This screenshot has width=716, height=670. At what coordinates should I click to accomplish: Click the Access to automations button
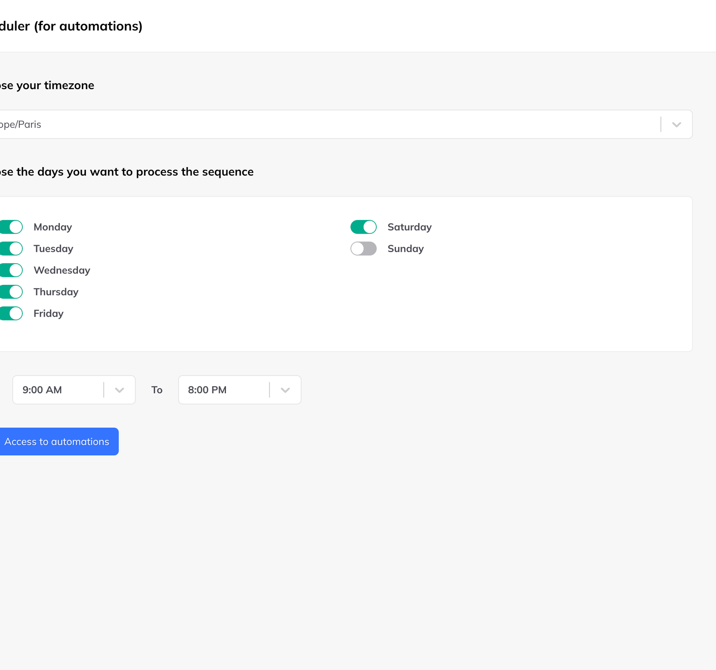(58, 442)
